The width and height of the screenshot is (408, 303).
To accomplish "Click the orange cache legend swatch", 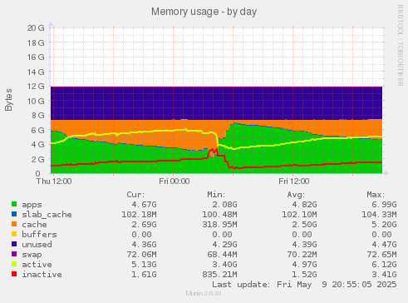I will [14, 225].
